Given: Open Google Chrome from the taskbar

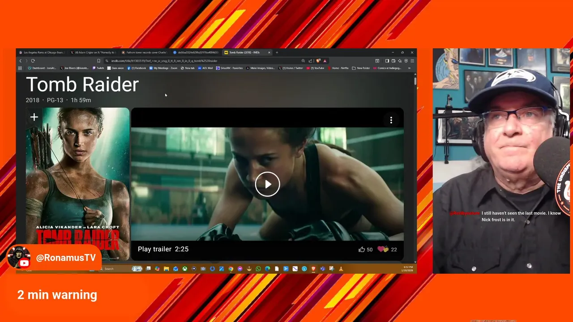Looking at the screenshot, I should click(x=231, y=269).
